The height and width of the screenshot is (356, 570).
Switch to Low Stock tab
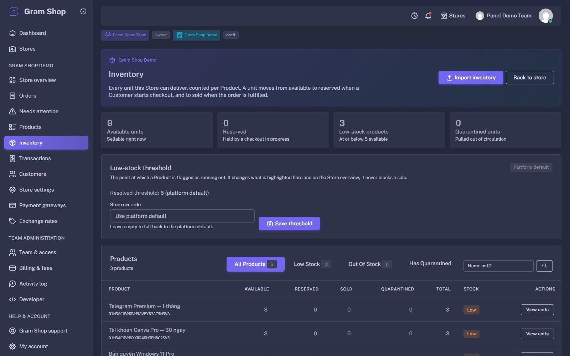[x=312, y=264]
